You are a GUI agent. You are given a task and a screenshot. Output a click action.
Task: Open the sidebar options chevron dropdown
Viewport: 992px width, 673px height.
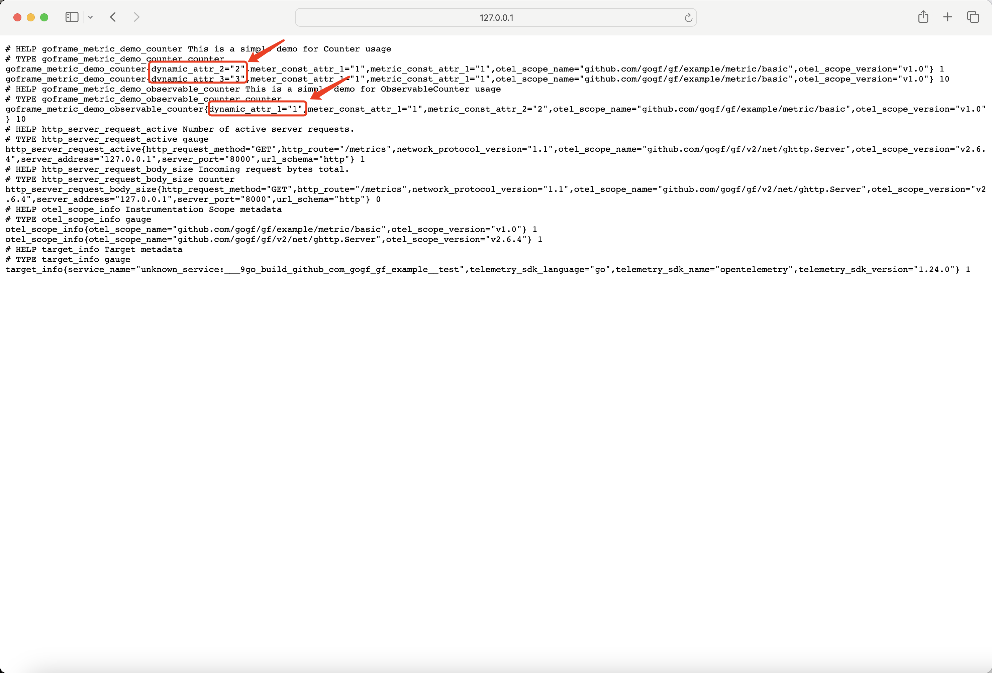[x=90, y=17]
